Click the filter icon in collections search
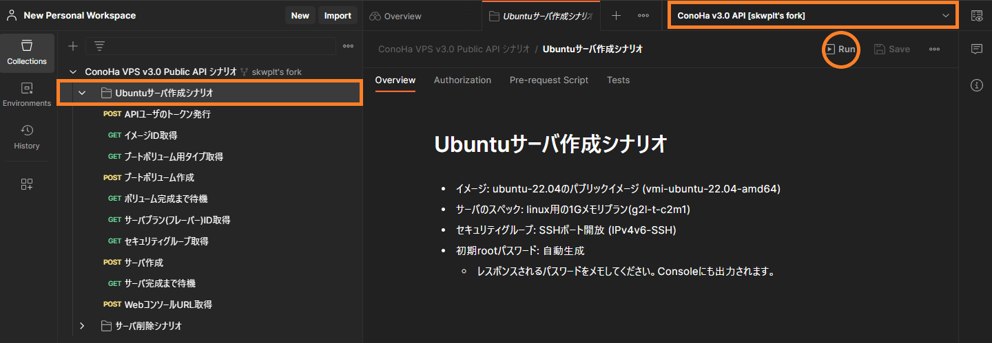Viewport: 992px width, 343px height. 100,46
